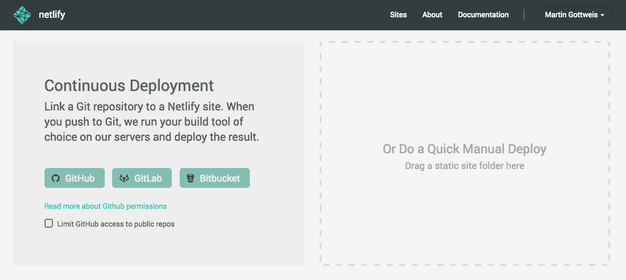Open the Sites menu item

399,15
